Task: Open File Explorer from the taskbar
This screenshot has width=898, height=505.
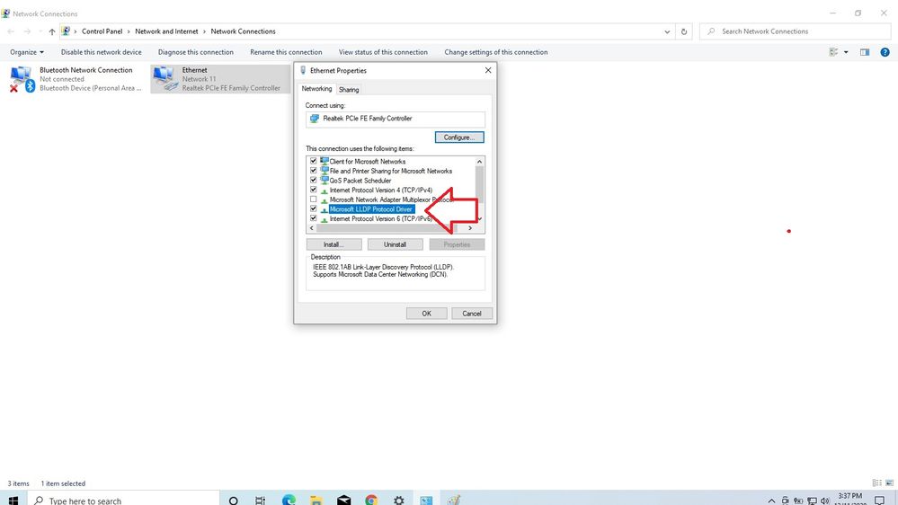Action: click(x=316, y=500)
